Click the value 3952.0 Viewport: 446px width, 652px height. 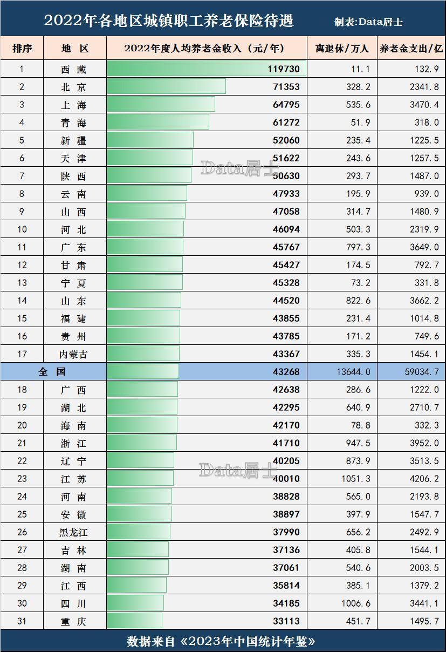pyautogui.click(x=424, y=443)
